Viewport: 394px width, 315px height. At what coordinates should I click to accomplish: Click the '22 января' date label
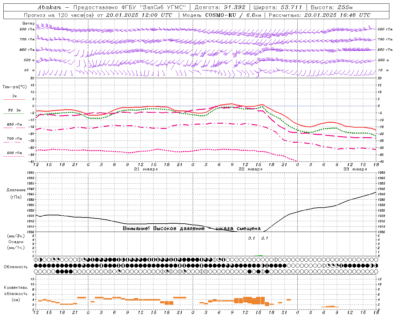click(251, 169)
